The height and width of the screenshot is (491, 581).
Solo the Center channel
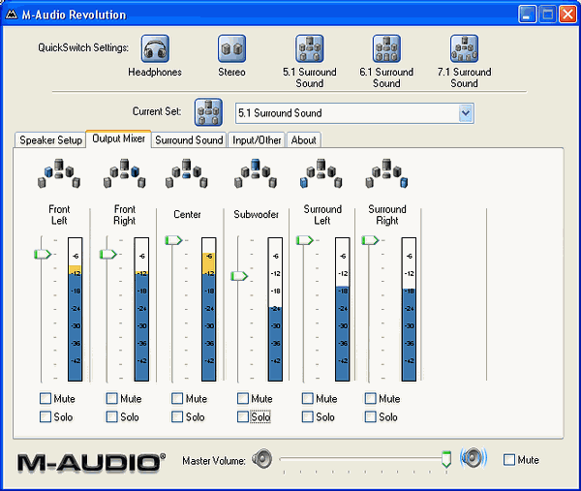177,416
